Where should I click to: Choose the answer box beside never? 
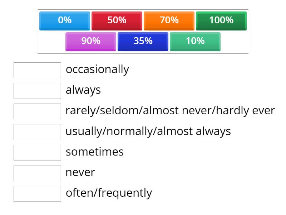pyautogui.click(x=37, y=173)
